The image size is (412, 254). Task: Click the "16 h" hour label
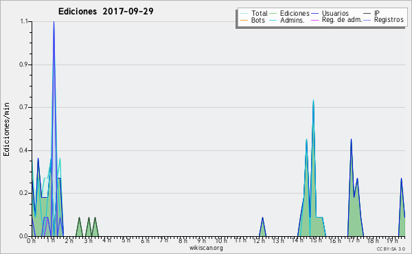(335, 240)
